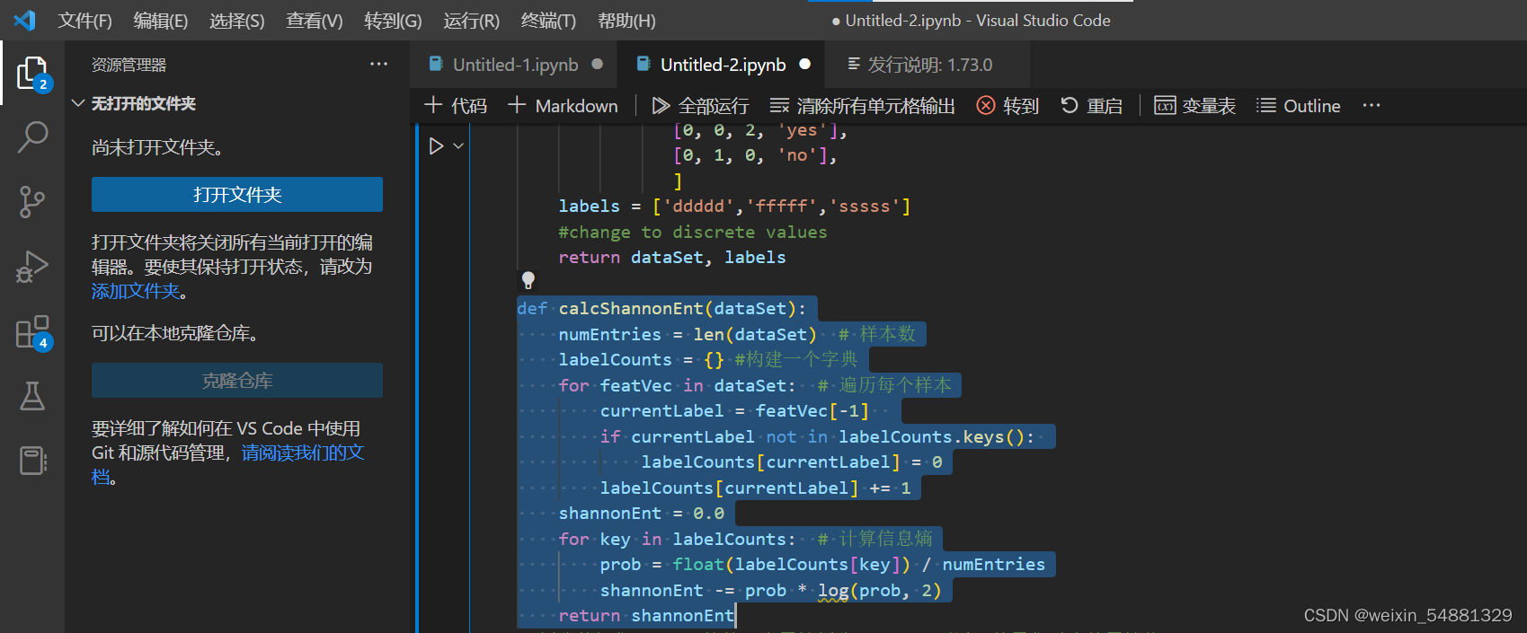Open the Run and Debug view icon
Image resolution: width=1527 pixels, height=633 pixels.
tap(32, 267)
